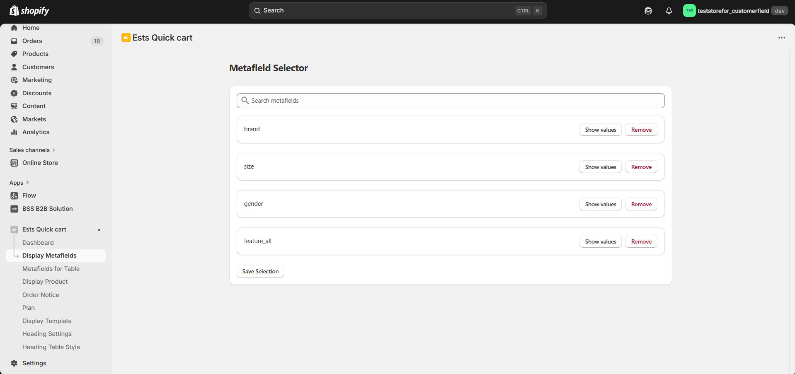Viewport: 795px width, 374px height.
Task: Show values for the brand metafield
Action: pyautogui.click(x=600, y=130)
